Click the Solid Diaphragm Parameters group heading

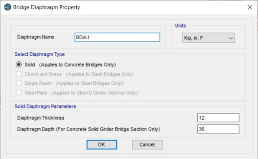45,106
